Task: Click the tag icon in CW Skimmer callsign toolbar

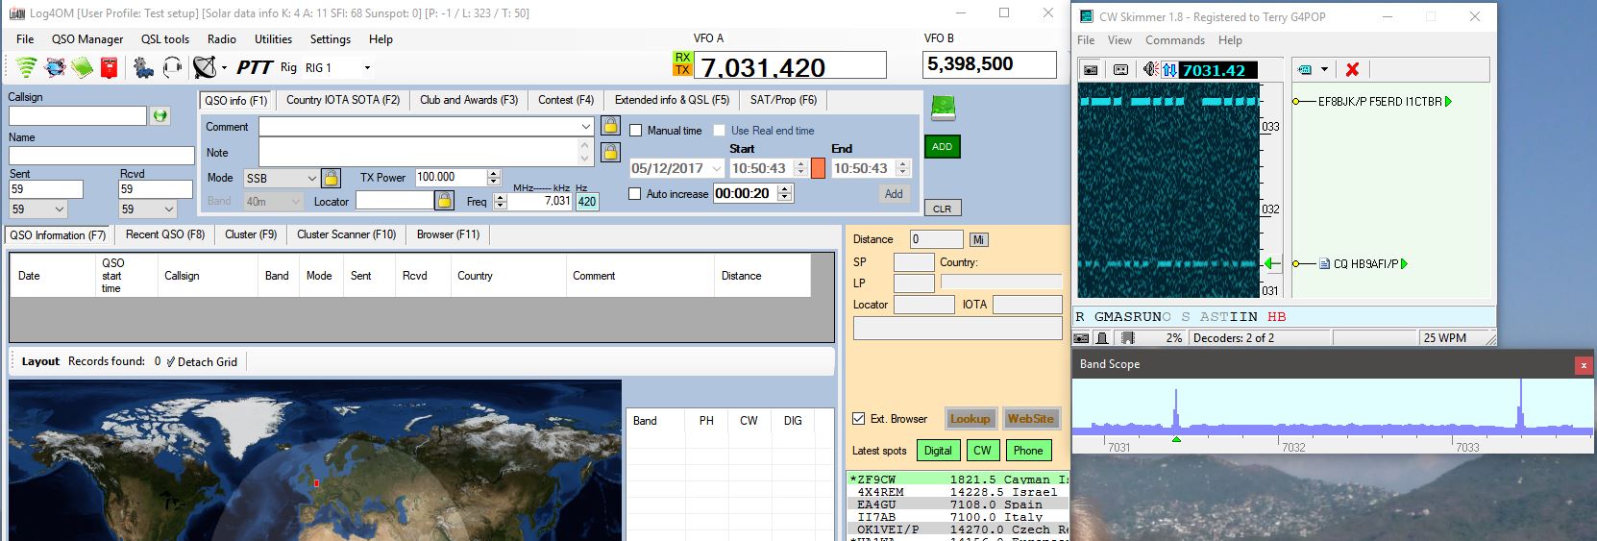Action: pos(1305,69)
